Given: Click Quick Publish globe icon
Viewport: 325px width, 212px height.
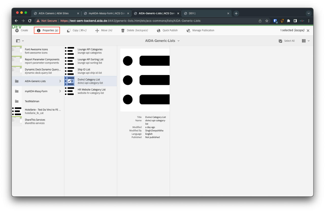Looking at the screenshot, I should (159, 31).
